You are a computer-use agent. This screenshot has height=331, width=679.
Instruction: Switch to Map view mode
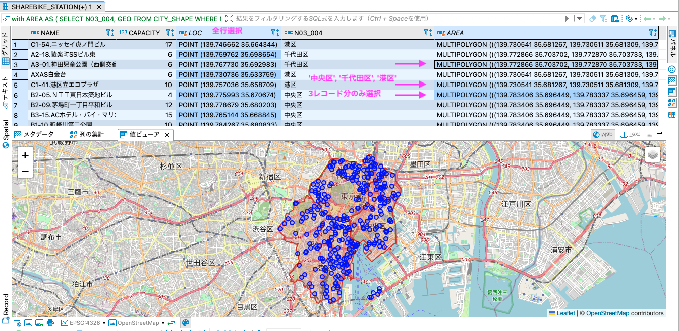[x=603, y=134]
